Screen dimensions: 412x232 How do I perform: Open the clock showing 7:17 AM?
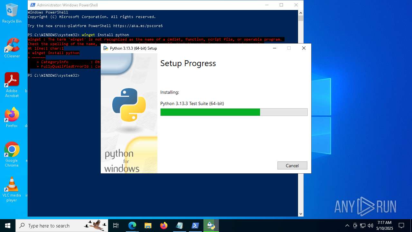[x=384, y=226]
